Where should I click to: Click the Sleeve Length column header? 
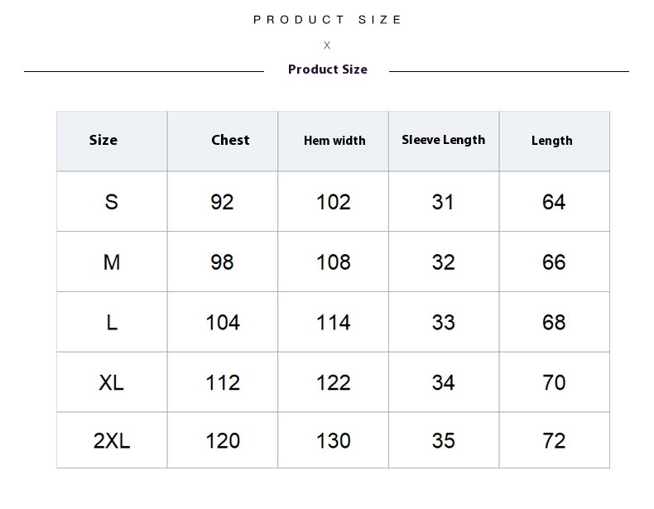click(444, 140)
